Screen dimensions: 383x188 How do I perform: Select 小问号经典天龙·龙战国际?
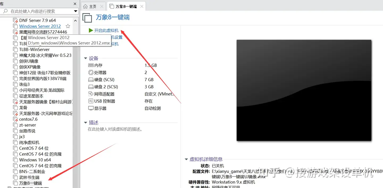coord(42,90)
